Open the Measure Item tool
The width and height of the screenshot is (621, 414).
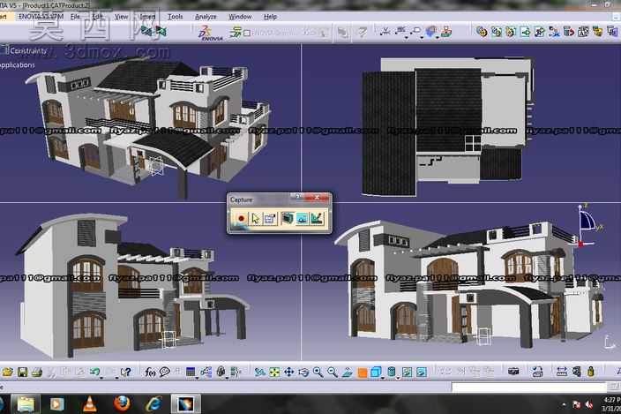576,372
